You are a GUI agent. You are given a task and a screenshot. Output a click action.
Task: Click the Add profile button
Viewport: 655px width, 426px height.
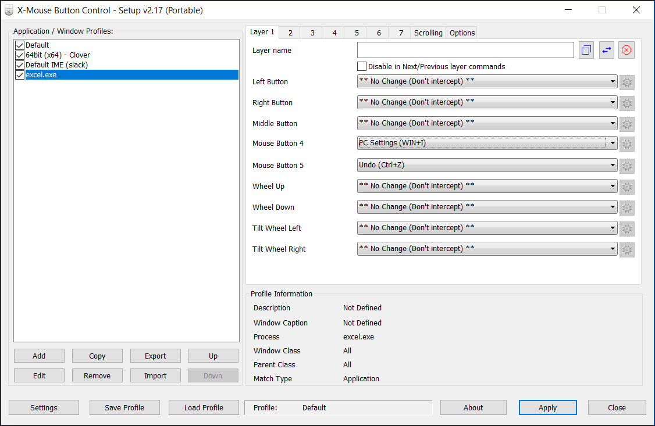coord(40,356)
